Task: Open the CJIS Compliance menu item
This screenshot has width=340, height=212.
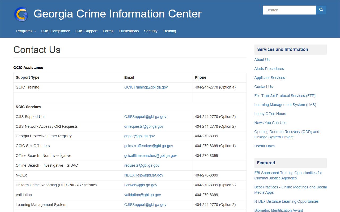Action: coord(56,31)
